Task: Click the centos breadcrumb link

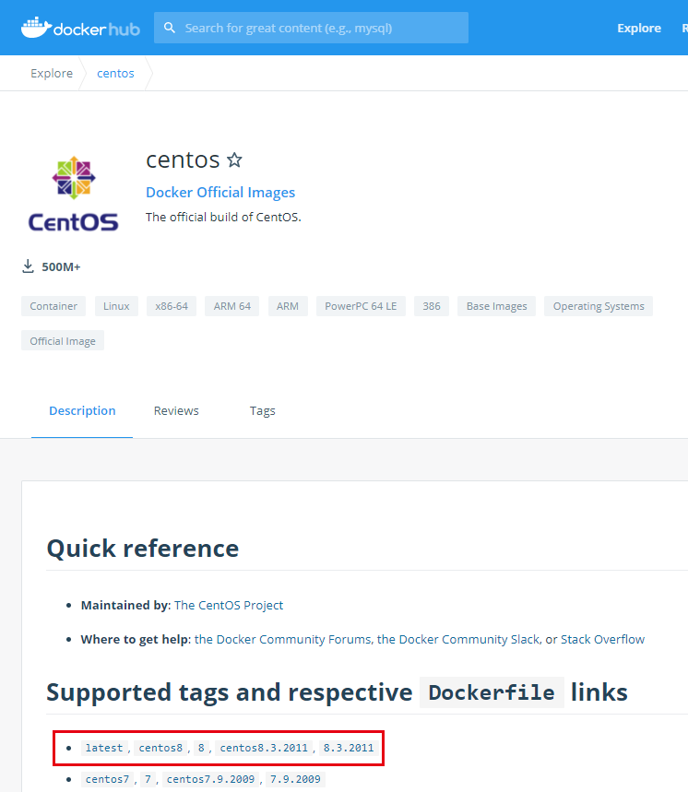Action: [x=115, y=73]
